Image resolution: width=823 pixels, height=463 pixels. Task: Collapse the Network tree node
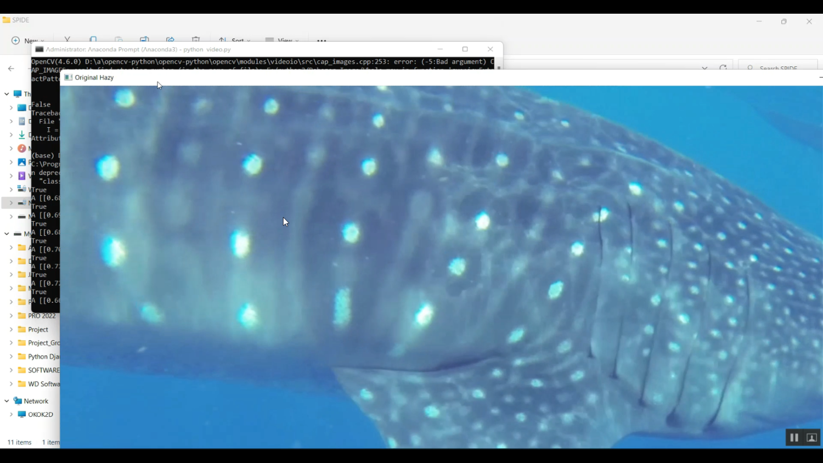[x=7, y=401]
